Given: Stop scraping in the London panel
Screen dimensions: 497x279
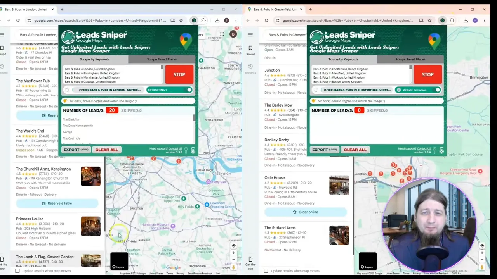Looking at the screenshot, I should point(179,74).
